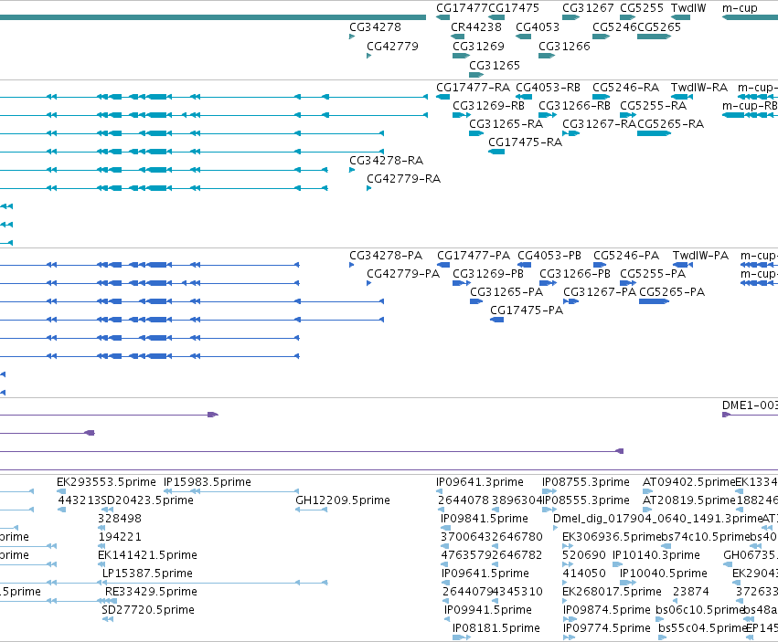778x642 pixels.
Task: Click transcript TwdlW-RA
Action: pyautogui.click(x=699, y=88)
